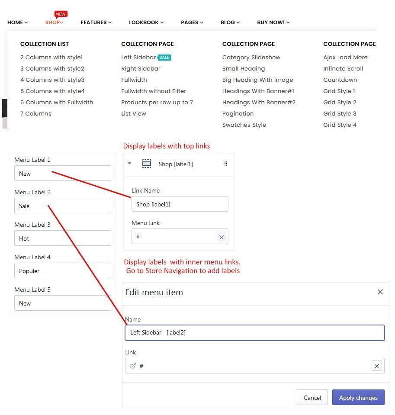Open 3 Columns with style2 link

(52, 68)
